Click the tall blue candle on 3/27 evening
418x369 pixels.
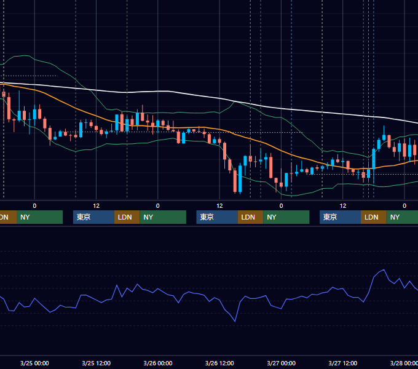[374, 159]
